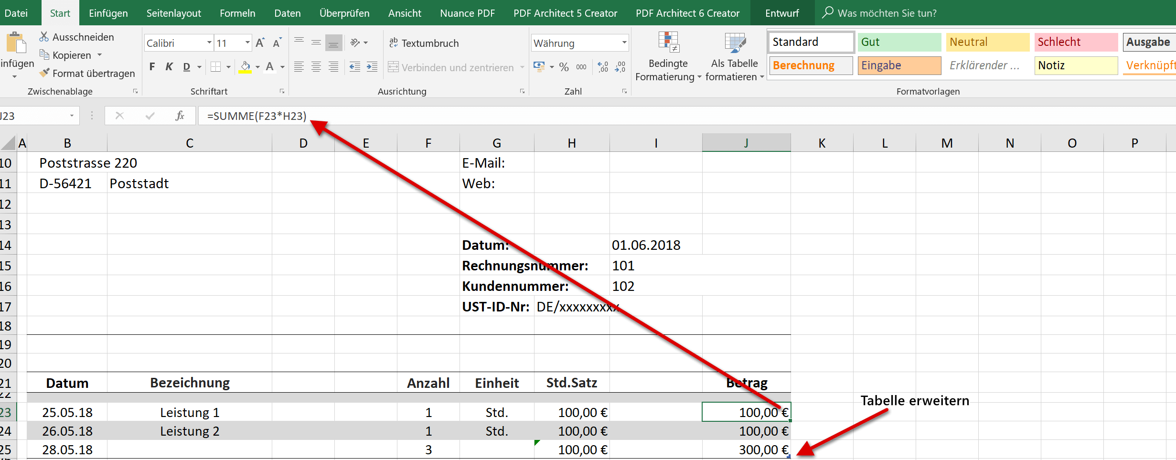
Task: Click the font color A icon
Action: [x=270, y=67]
